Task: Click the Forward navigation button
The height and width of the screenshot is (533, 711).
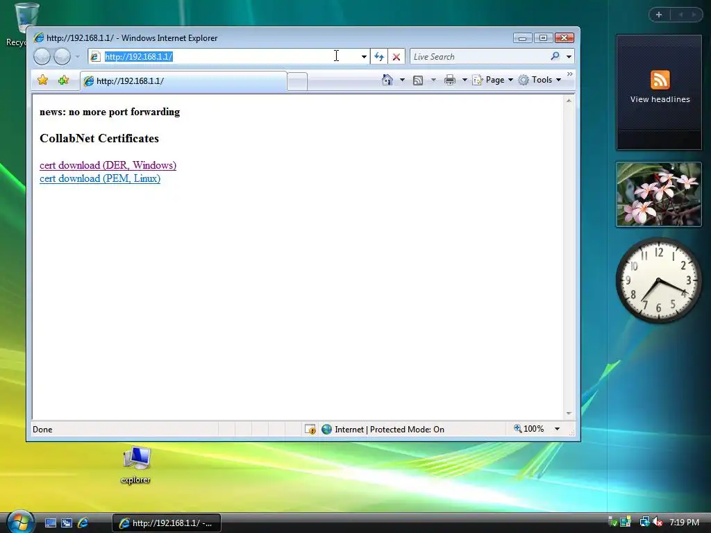Action: [x=62, y=57]
